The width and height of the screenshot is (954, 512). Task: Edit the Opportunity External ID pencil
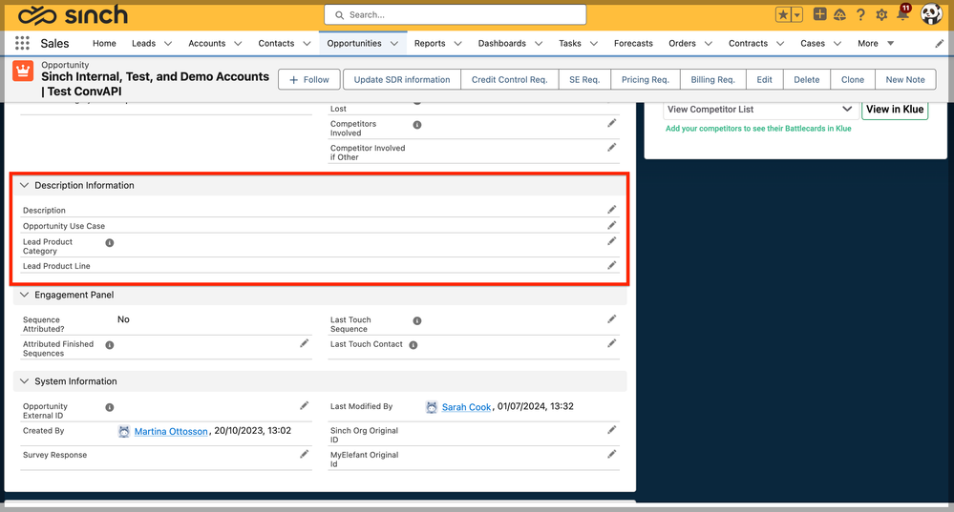point(305,406)
